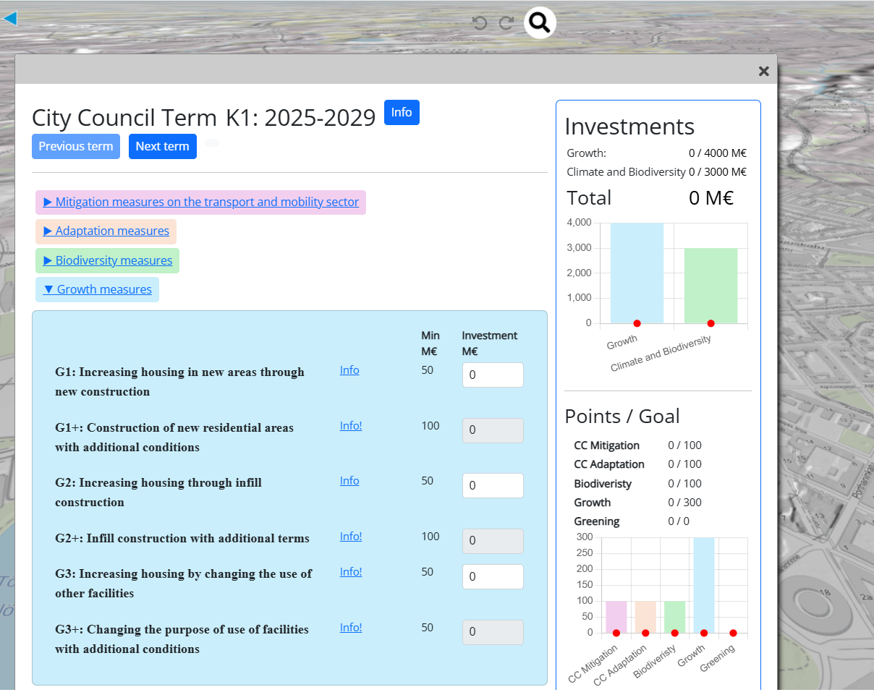Collapse the Growth measures section
This screenshot has width=874, height=700.
98,290
